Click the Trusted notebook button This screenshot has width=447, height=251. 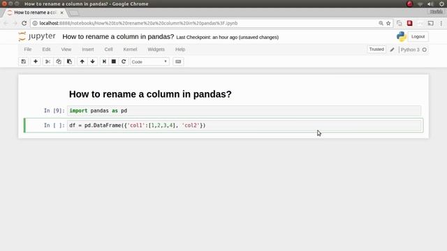point(376,50)
